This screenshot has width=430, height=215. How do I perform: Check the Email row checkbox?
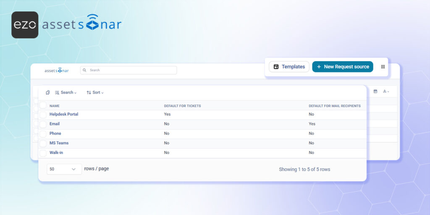click(x=43, y=124)
